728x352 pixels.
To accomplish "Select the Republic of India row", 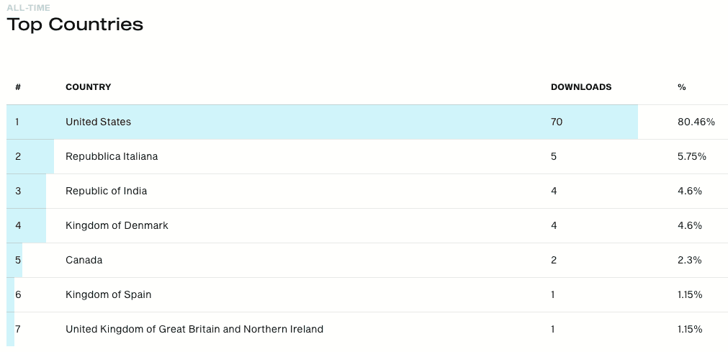I will coord(367,191).
